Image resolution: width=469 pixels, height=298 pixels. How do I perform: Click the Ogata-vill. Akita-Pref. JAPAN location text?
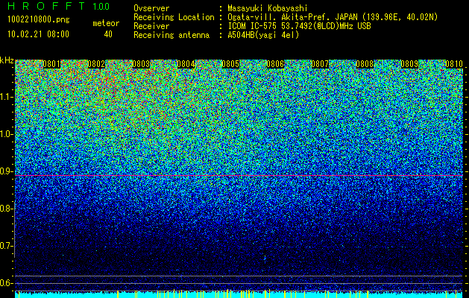pyautogui.click(x=333, y=17)
